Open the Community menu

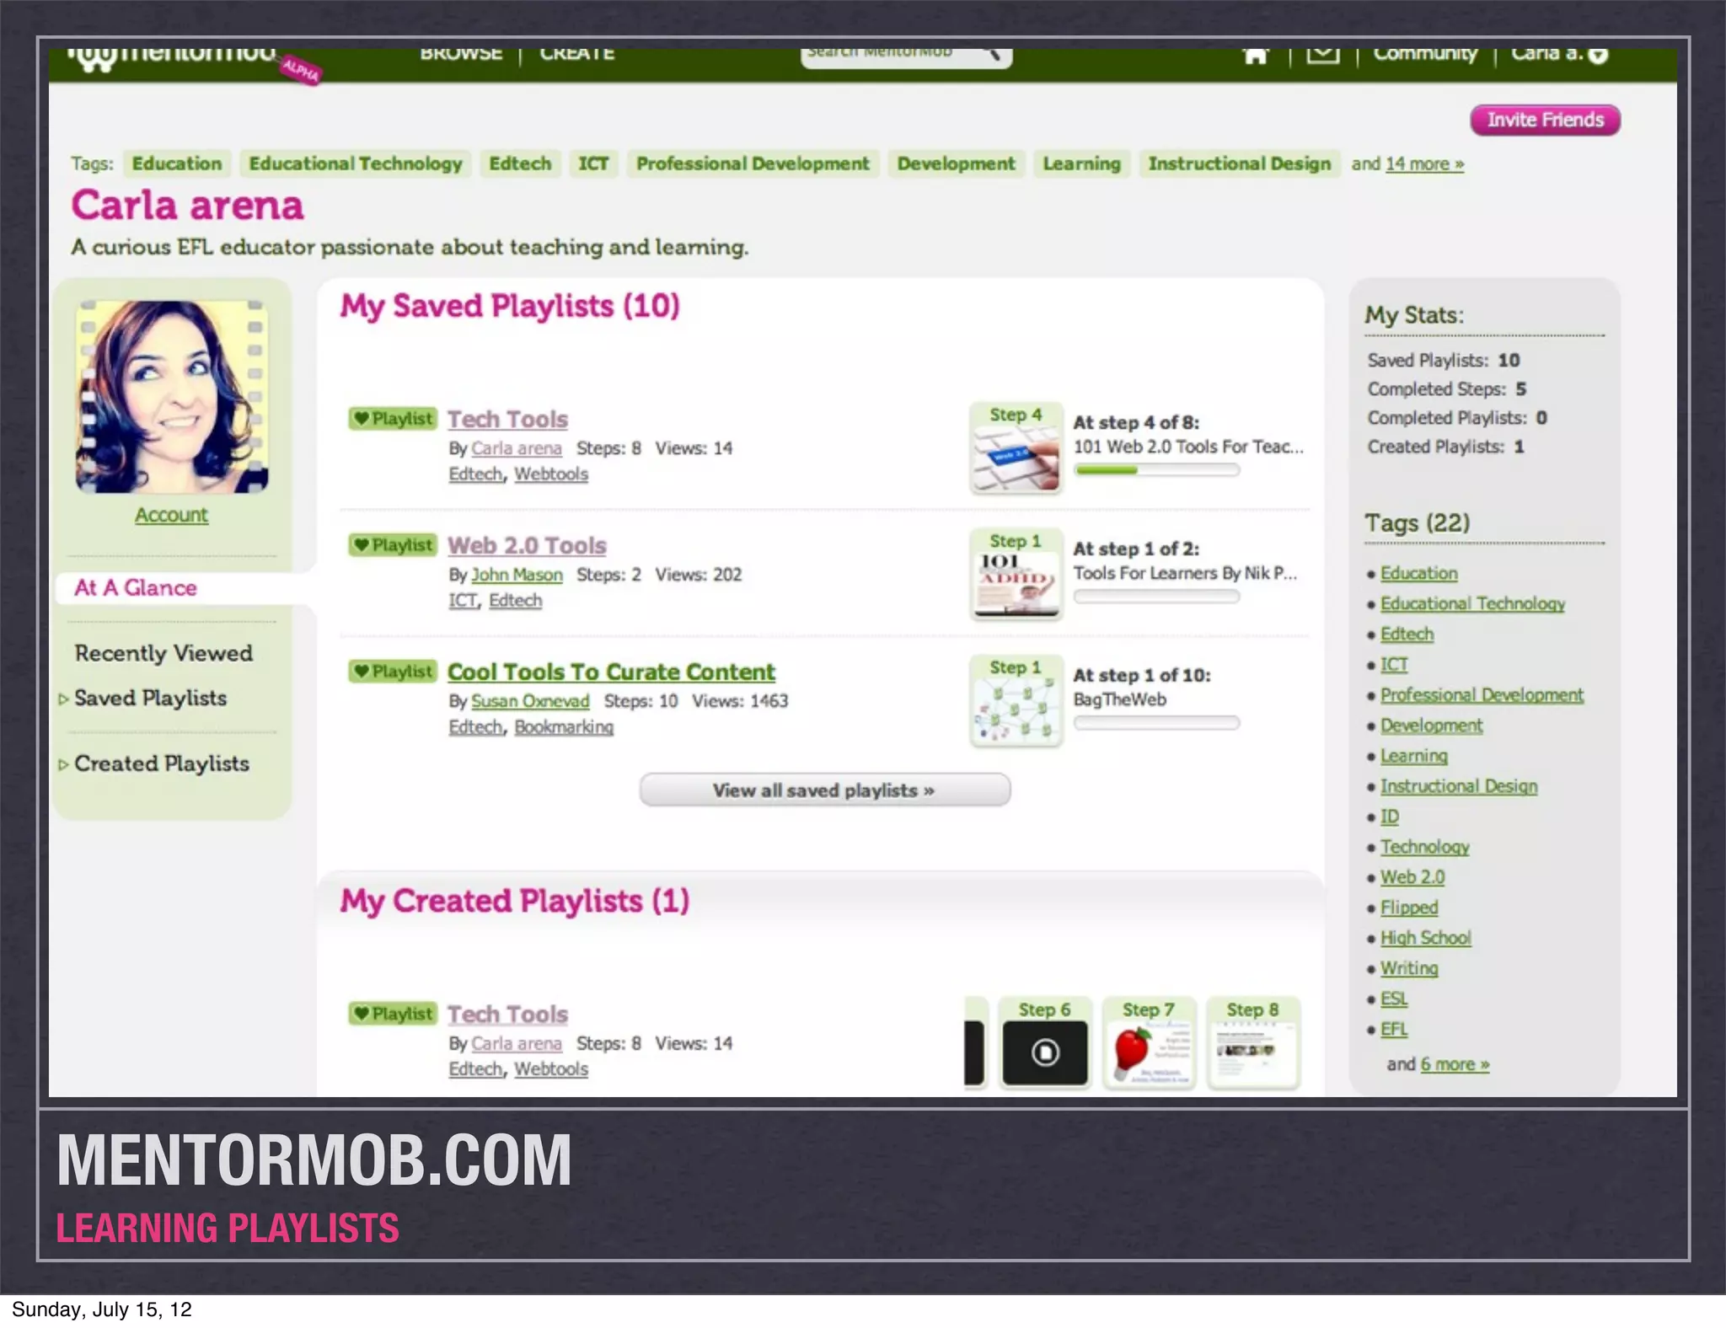(1425, 55)
